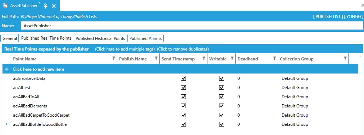Open the Point Name column filter

pos(113,58)
